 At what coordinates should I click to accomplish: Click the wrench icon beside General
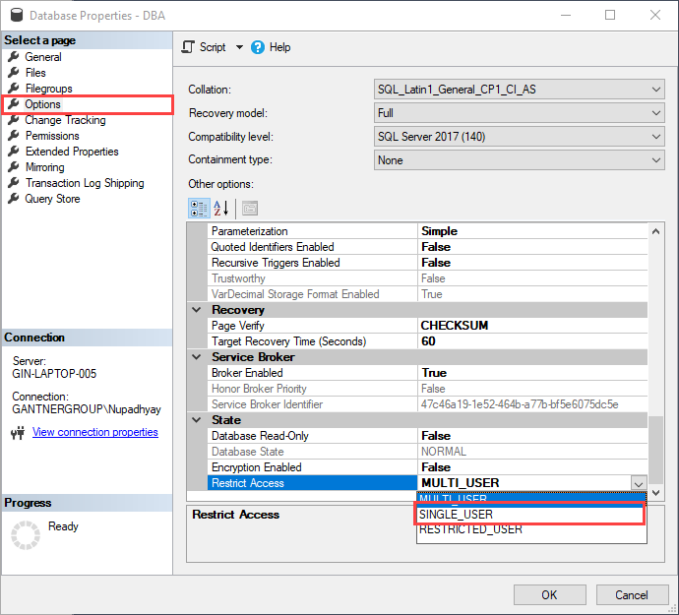tap(14, 57)
